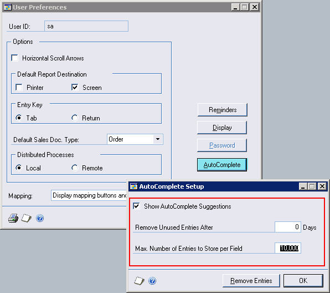
Task: Expand the Default Sales Doc. Type dropdown
Action: [158, 139]
